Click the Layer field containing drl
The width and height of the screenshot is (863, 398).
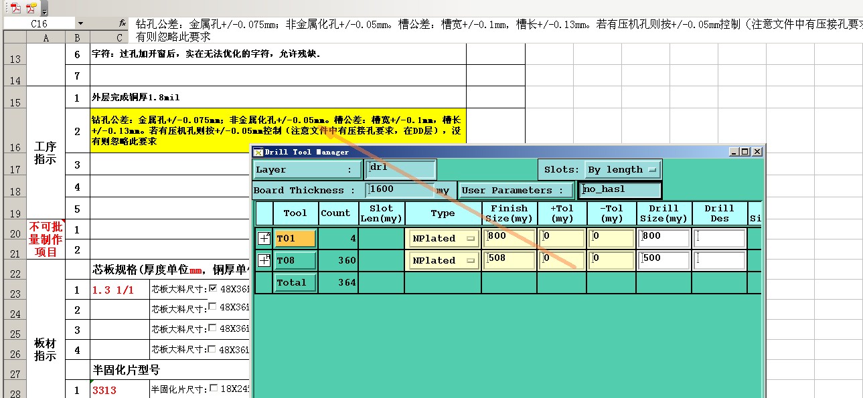tap(400, 170)
